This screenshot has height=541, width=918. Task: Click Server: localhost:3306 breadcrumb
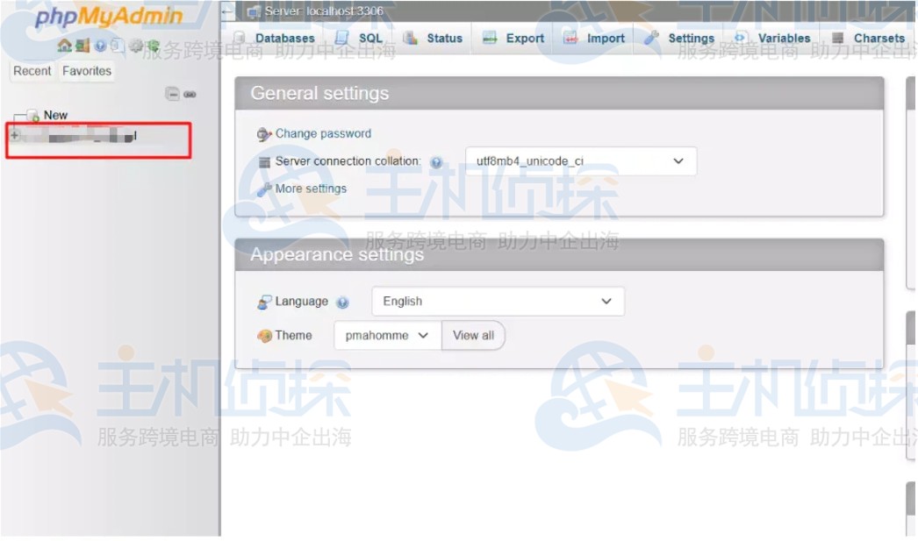coord(324,11)
